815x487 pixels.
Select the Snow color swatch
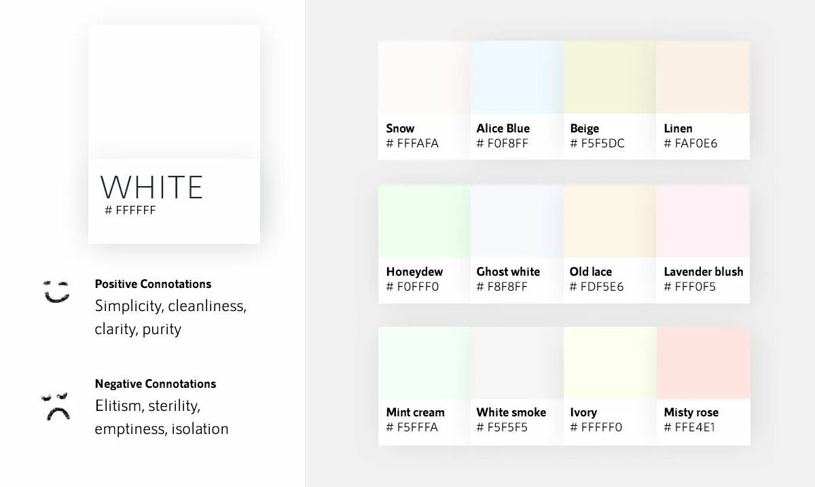pyautogui.click(x=424, y=77)
